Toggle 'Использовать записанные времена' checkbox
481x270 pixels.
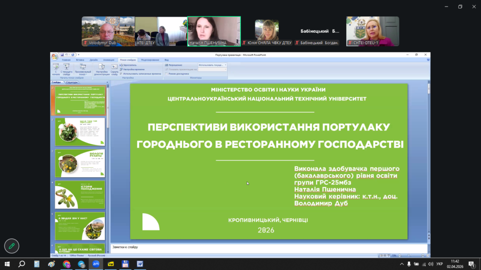pyautogui.click(x=121, y=74)
